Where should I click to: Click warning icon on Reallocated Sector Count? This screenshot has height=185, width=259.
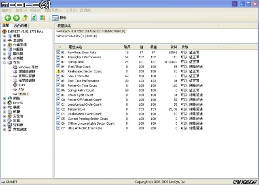(58, 71)
